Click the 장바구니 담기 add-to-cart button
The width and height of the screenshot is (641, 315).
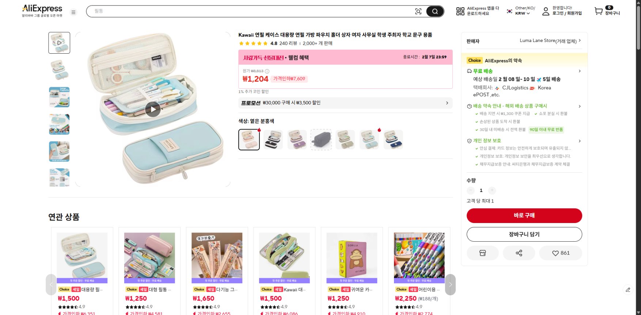click(x=524, y=234)
